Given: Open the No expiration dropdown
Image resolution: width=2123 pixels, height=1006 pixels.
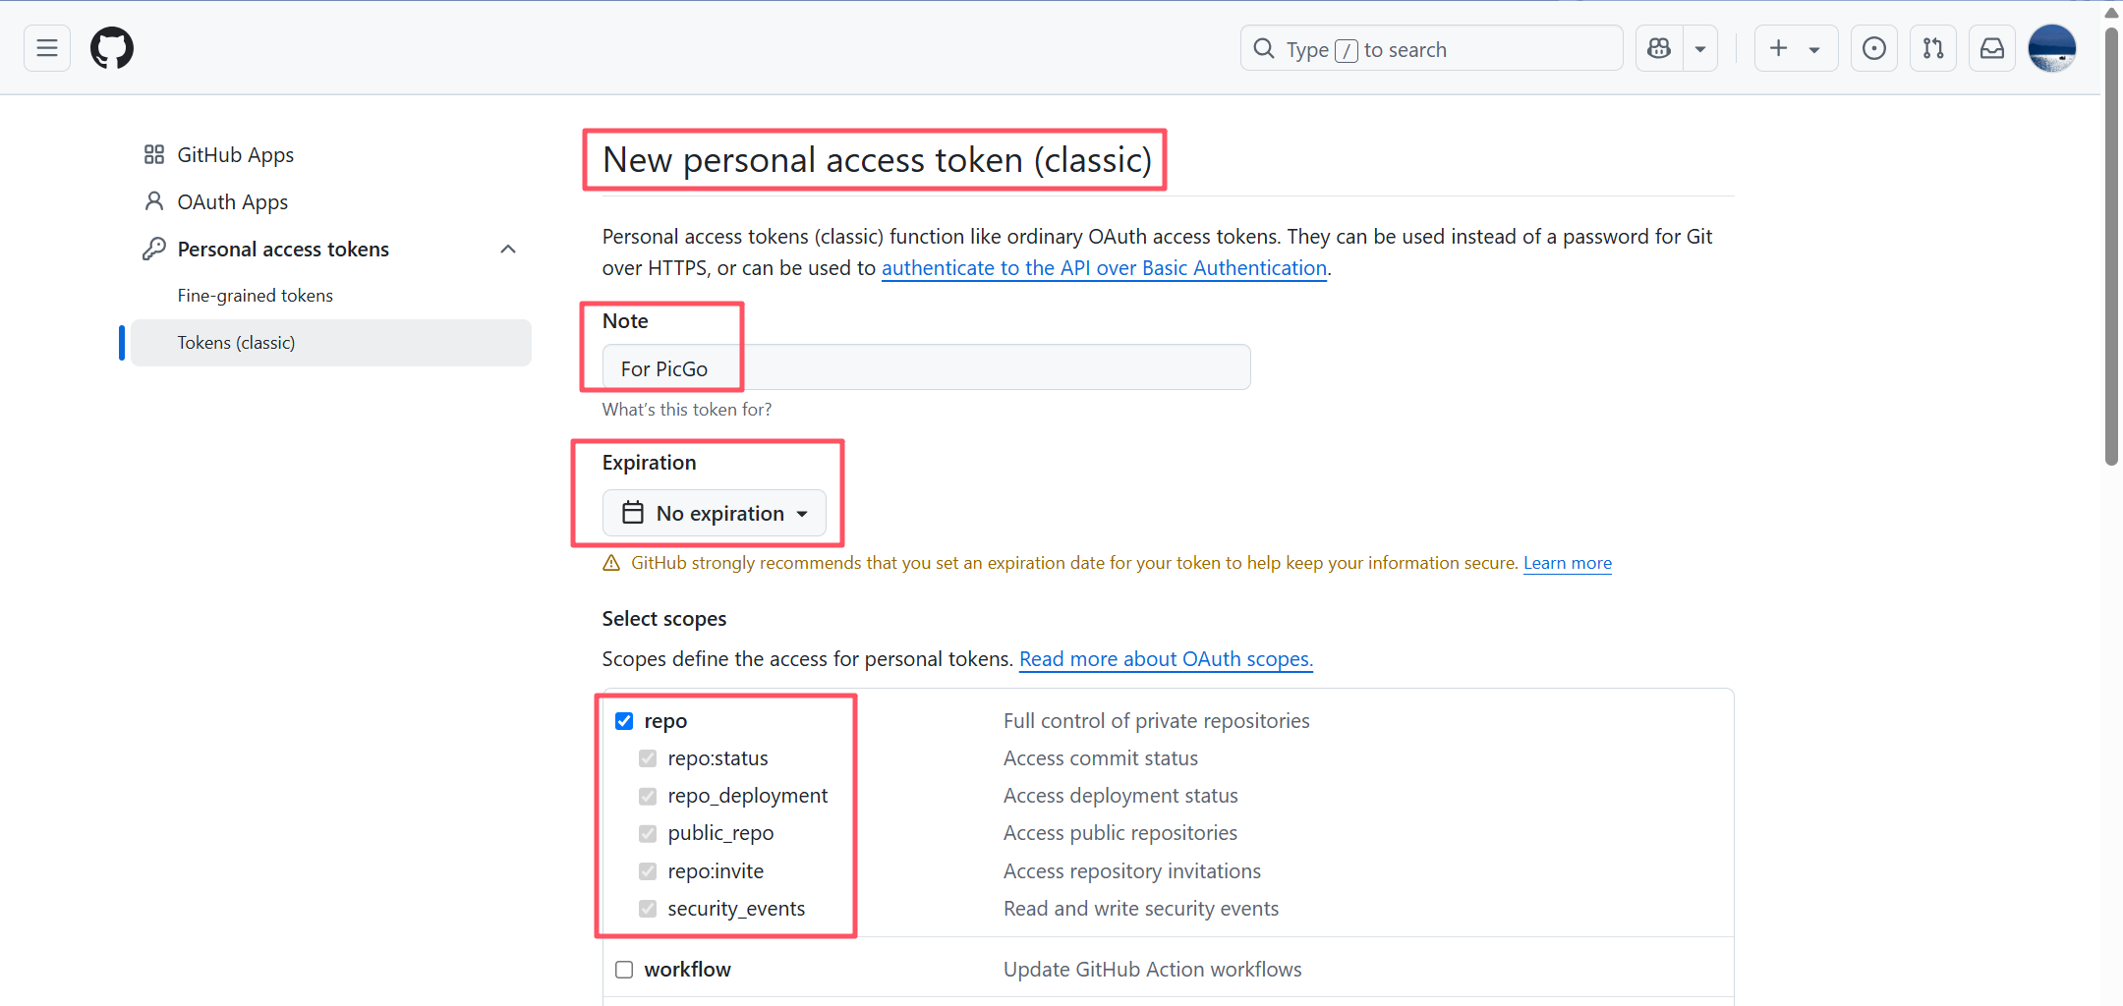Looking at the screenshot, I should click(x=715, y=513).
